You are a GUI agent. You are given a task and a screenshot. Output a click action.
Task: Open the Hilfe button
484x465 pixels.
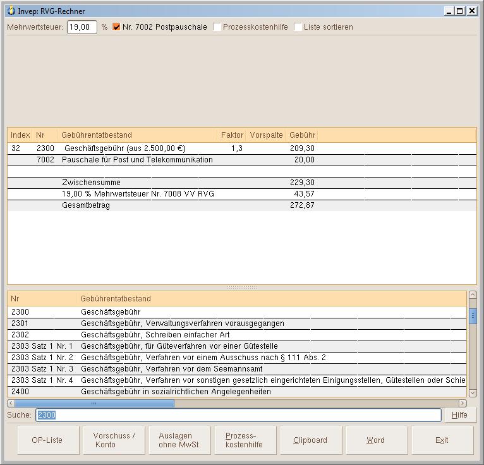coord(459,415)
